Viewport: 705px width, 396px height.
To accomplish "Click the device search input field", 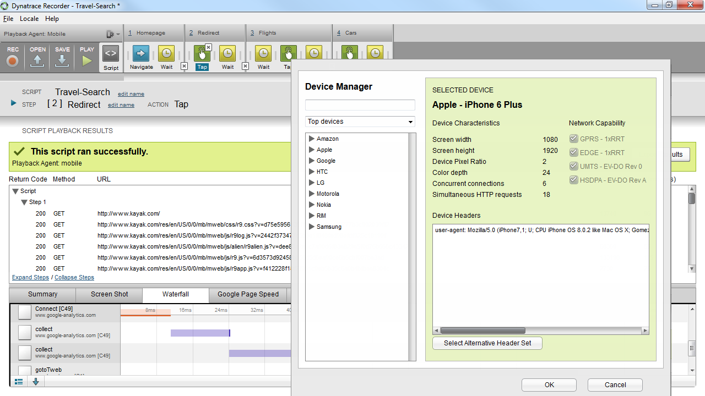I will point(360,105).
